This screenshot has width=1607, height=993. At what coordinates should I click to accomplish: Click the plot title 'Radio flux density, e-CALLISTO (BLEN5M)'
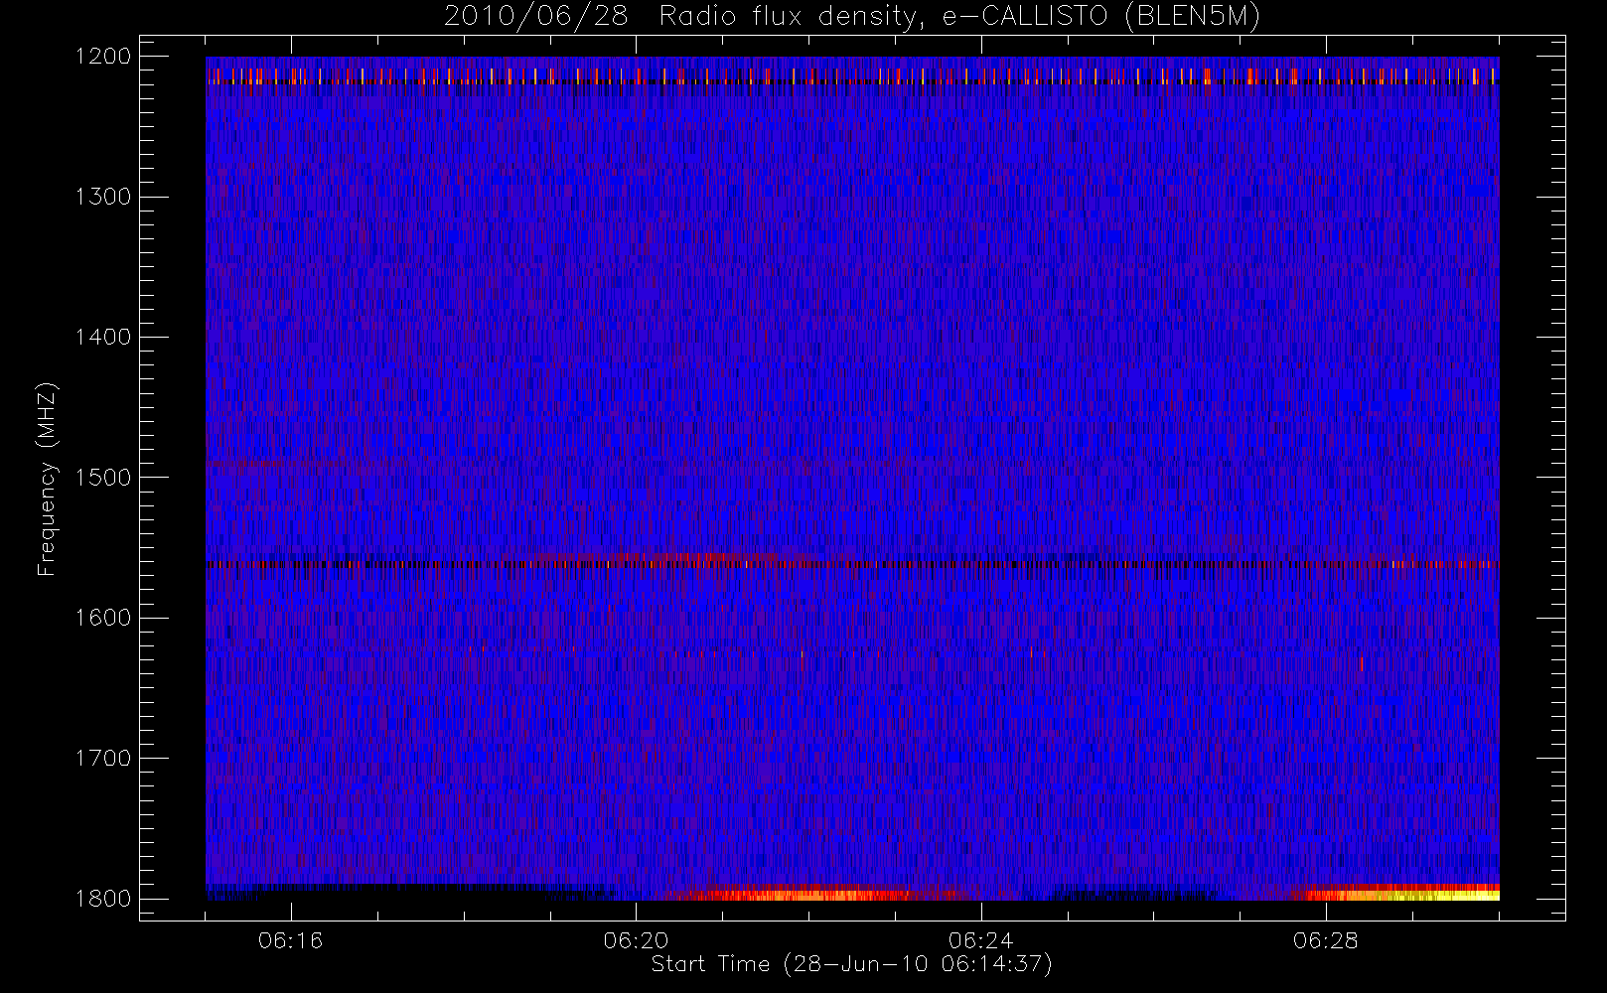959,16
